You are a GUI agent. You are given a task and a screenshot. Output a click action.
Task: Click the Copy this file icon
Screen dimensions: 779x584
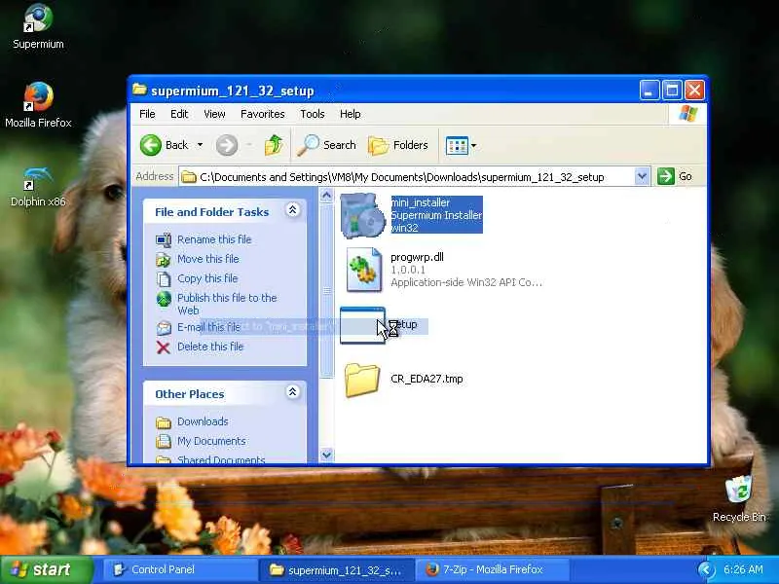[x=164, y=278]
